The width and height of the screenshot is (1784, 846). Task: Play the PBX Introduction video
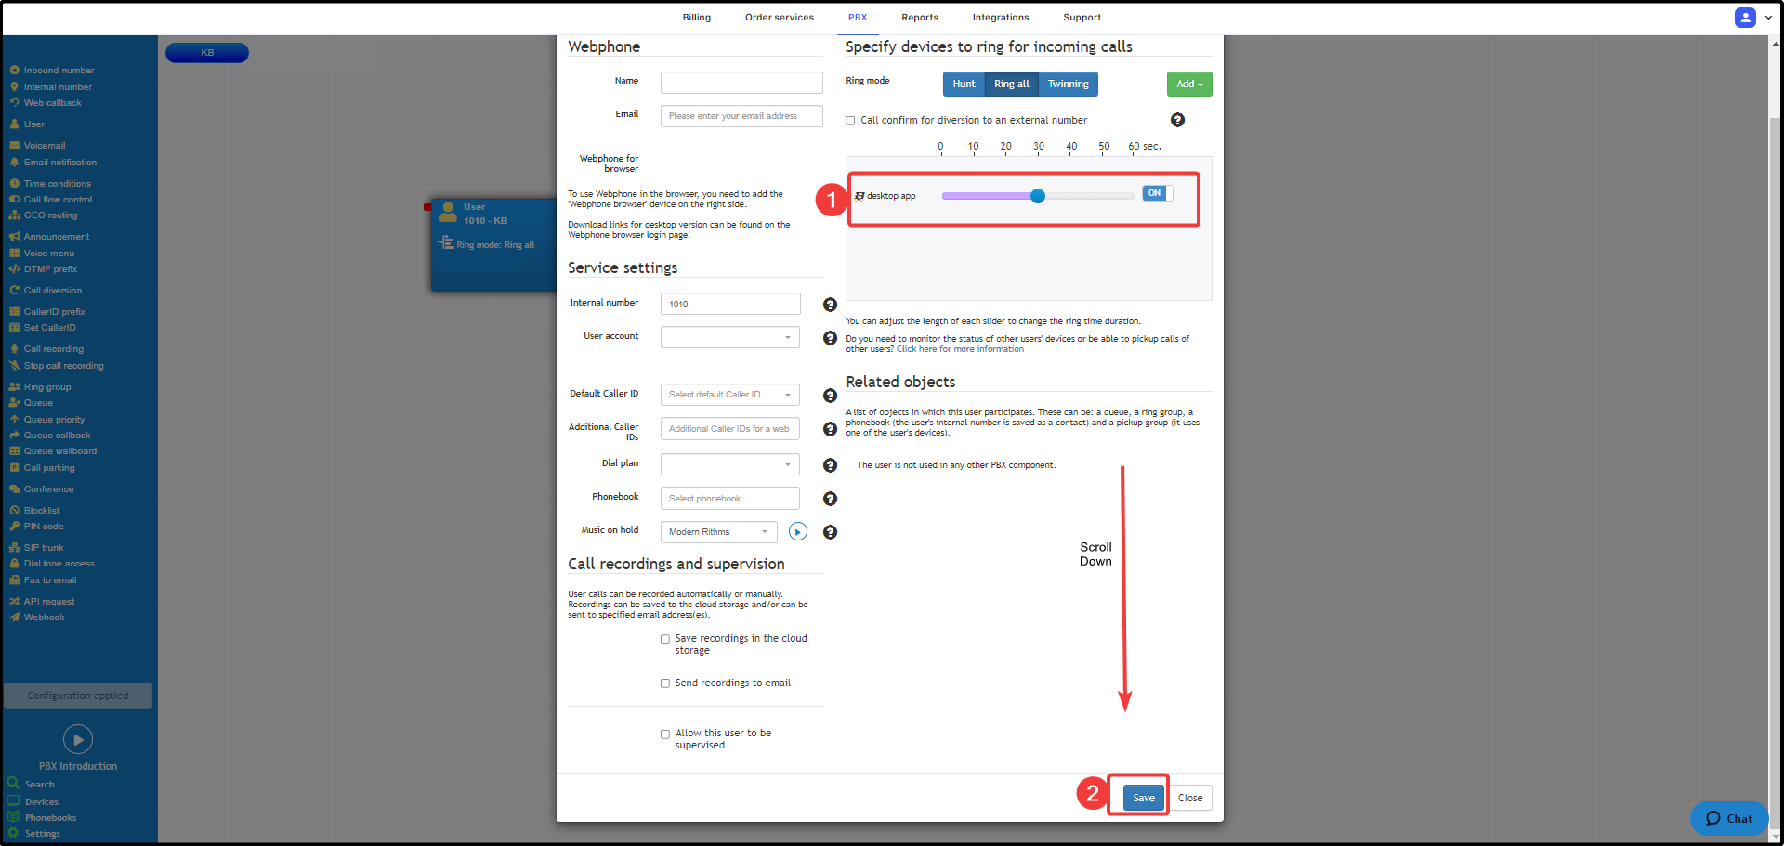click(78, 739)
